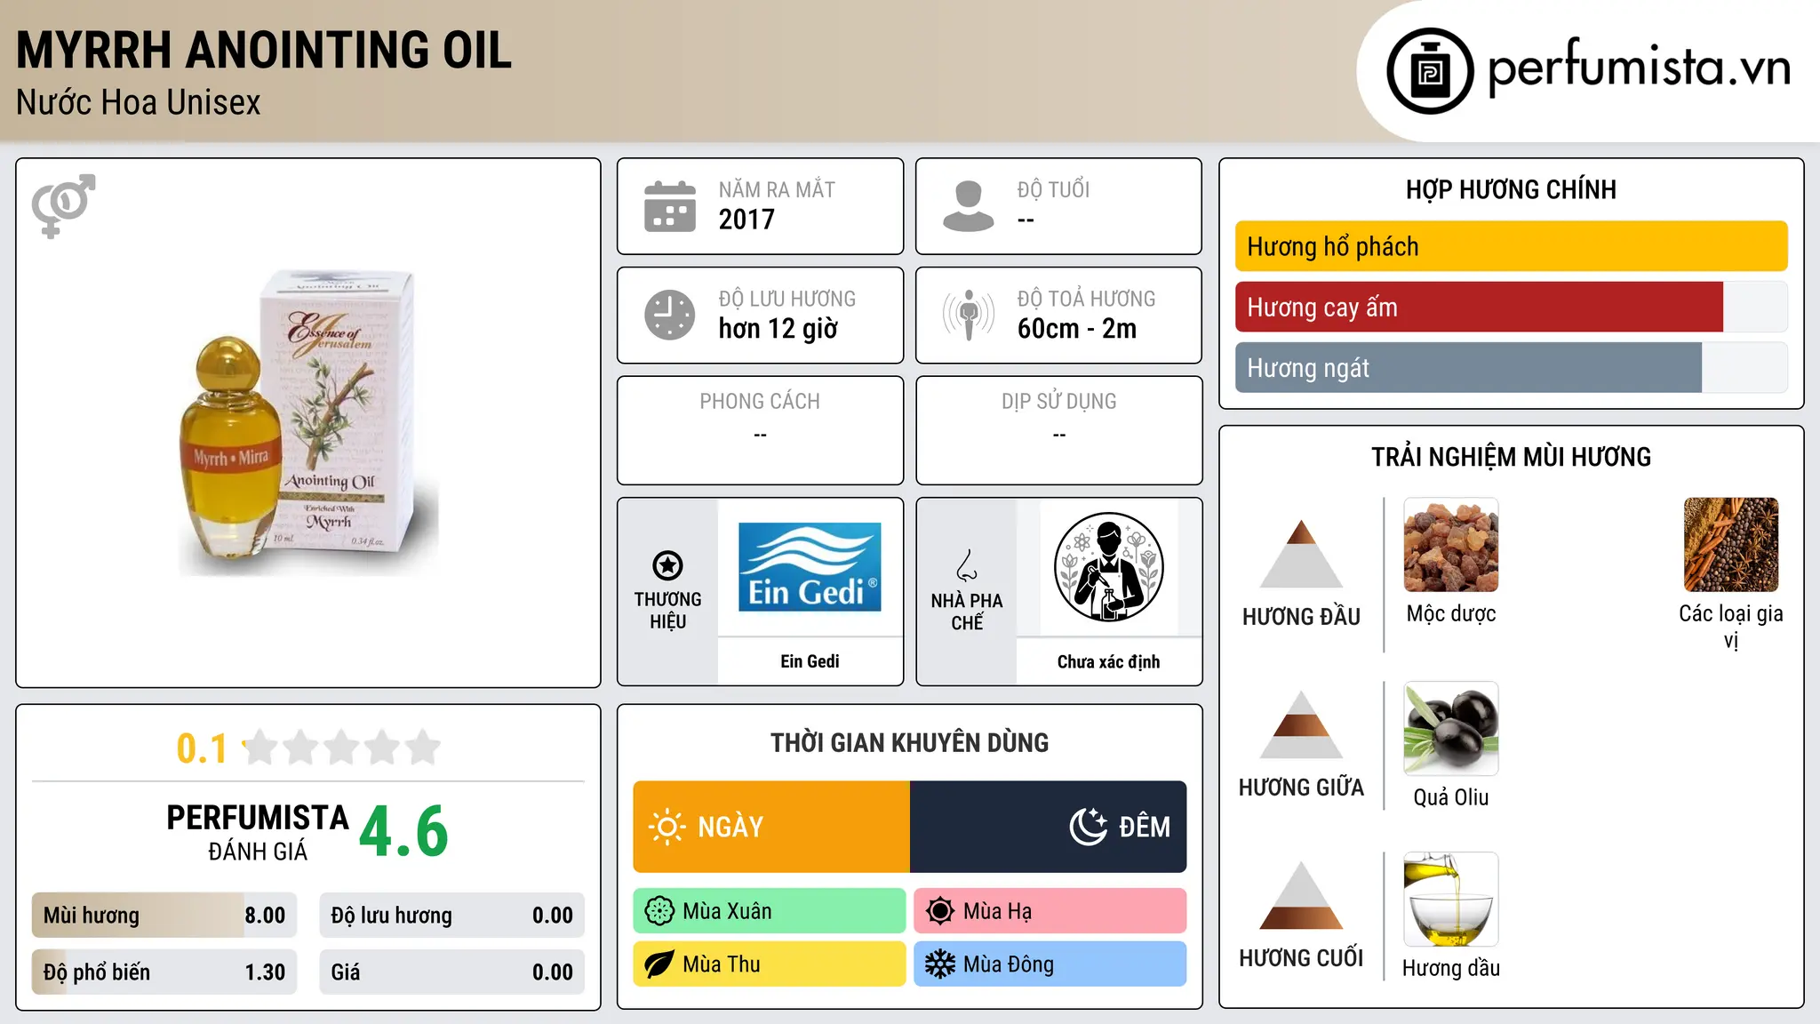Viewport: 1820px width, 1024px height.
Task: Open the Các loại gia vị spices image
Action: coord(1731,545)
